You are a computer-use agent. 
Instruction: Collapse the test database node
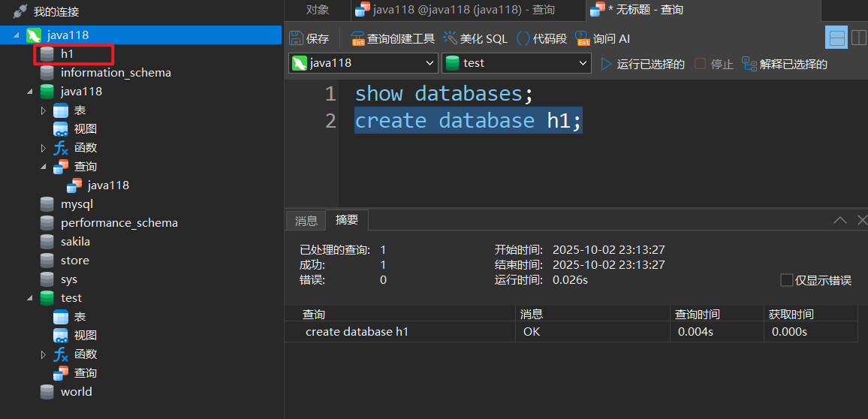(30, 298)
